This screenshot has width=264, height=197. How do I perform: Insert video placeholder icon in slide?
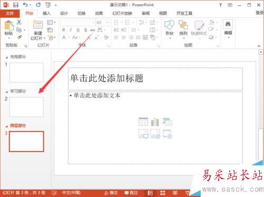point(167,134)
